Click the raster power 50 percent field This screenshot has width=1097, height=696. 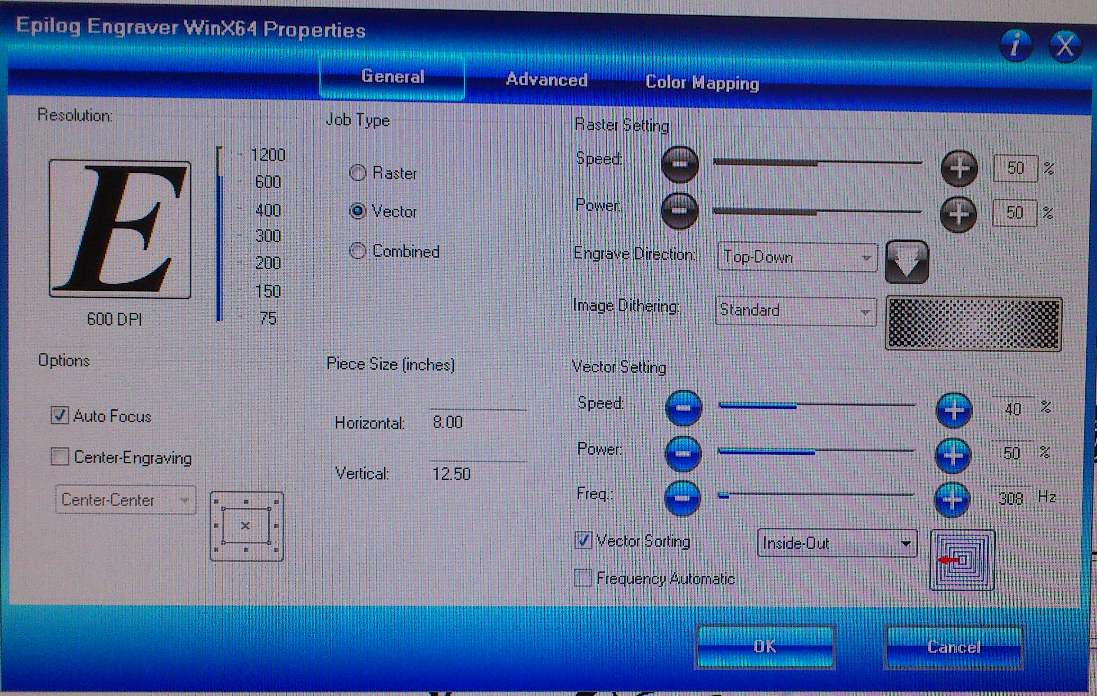click(1015, 213)
